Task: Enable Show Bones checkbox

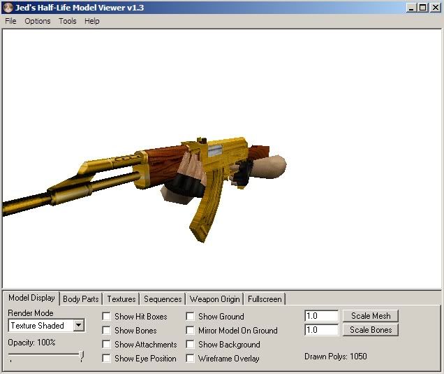Action: point(107,330)
